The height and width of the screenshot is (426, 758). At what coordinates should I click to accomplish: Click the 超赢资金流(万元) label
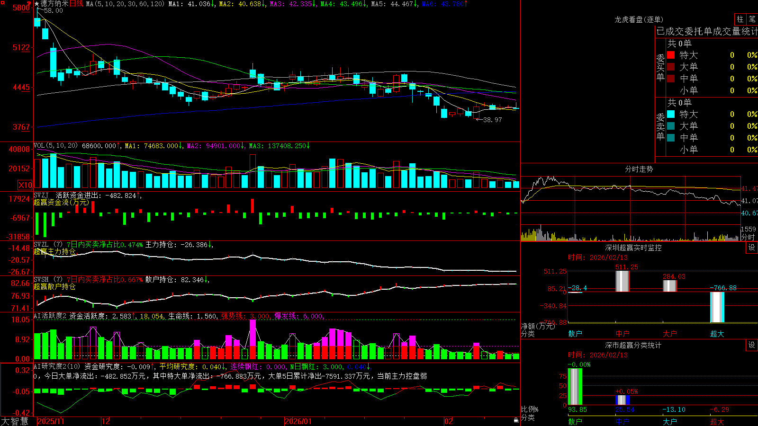click(x=61, y=202)
